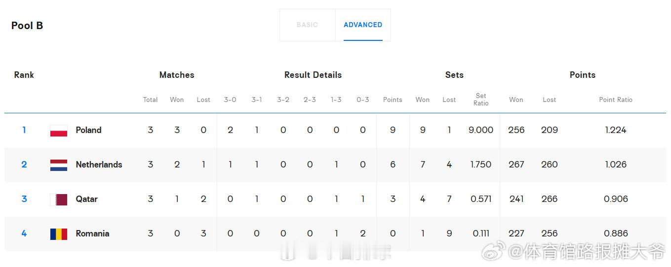Click the 3-0 result column header
Viewport: 671px width, 267px height.
coord(230,100)
